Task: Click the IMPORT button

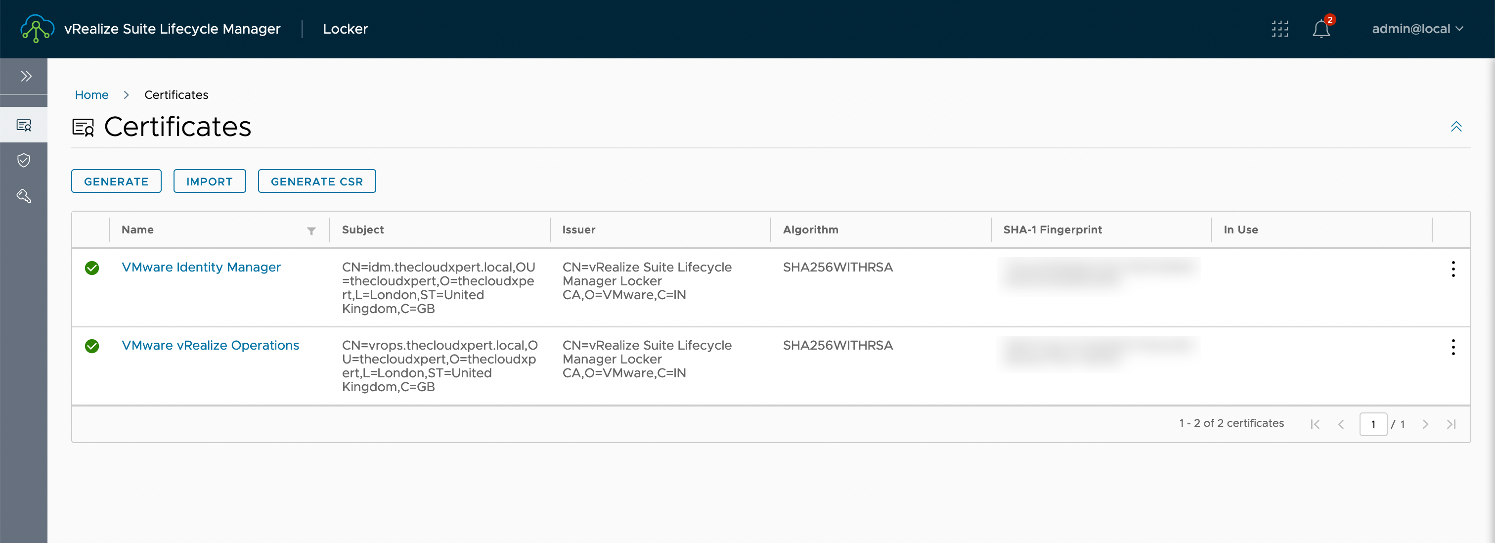Action: coord(210,181)
